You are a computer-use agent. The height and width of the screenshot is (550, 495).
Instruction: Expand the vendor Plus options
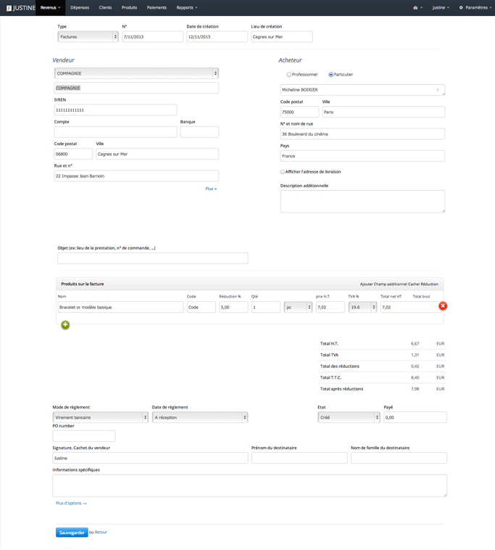[x=211, y=189]
